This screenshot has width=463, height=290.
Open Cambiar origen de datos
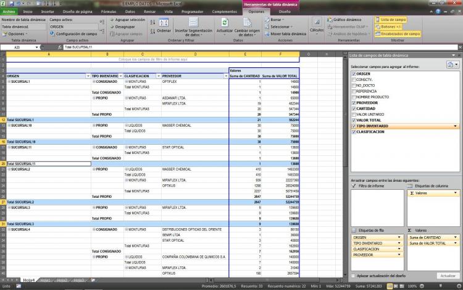coord(247,27)
